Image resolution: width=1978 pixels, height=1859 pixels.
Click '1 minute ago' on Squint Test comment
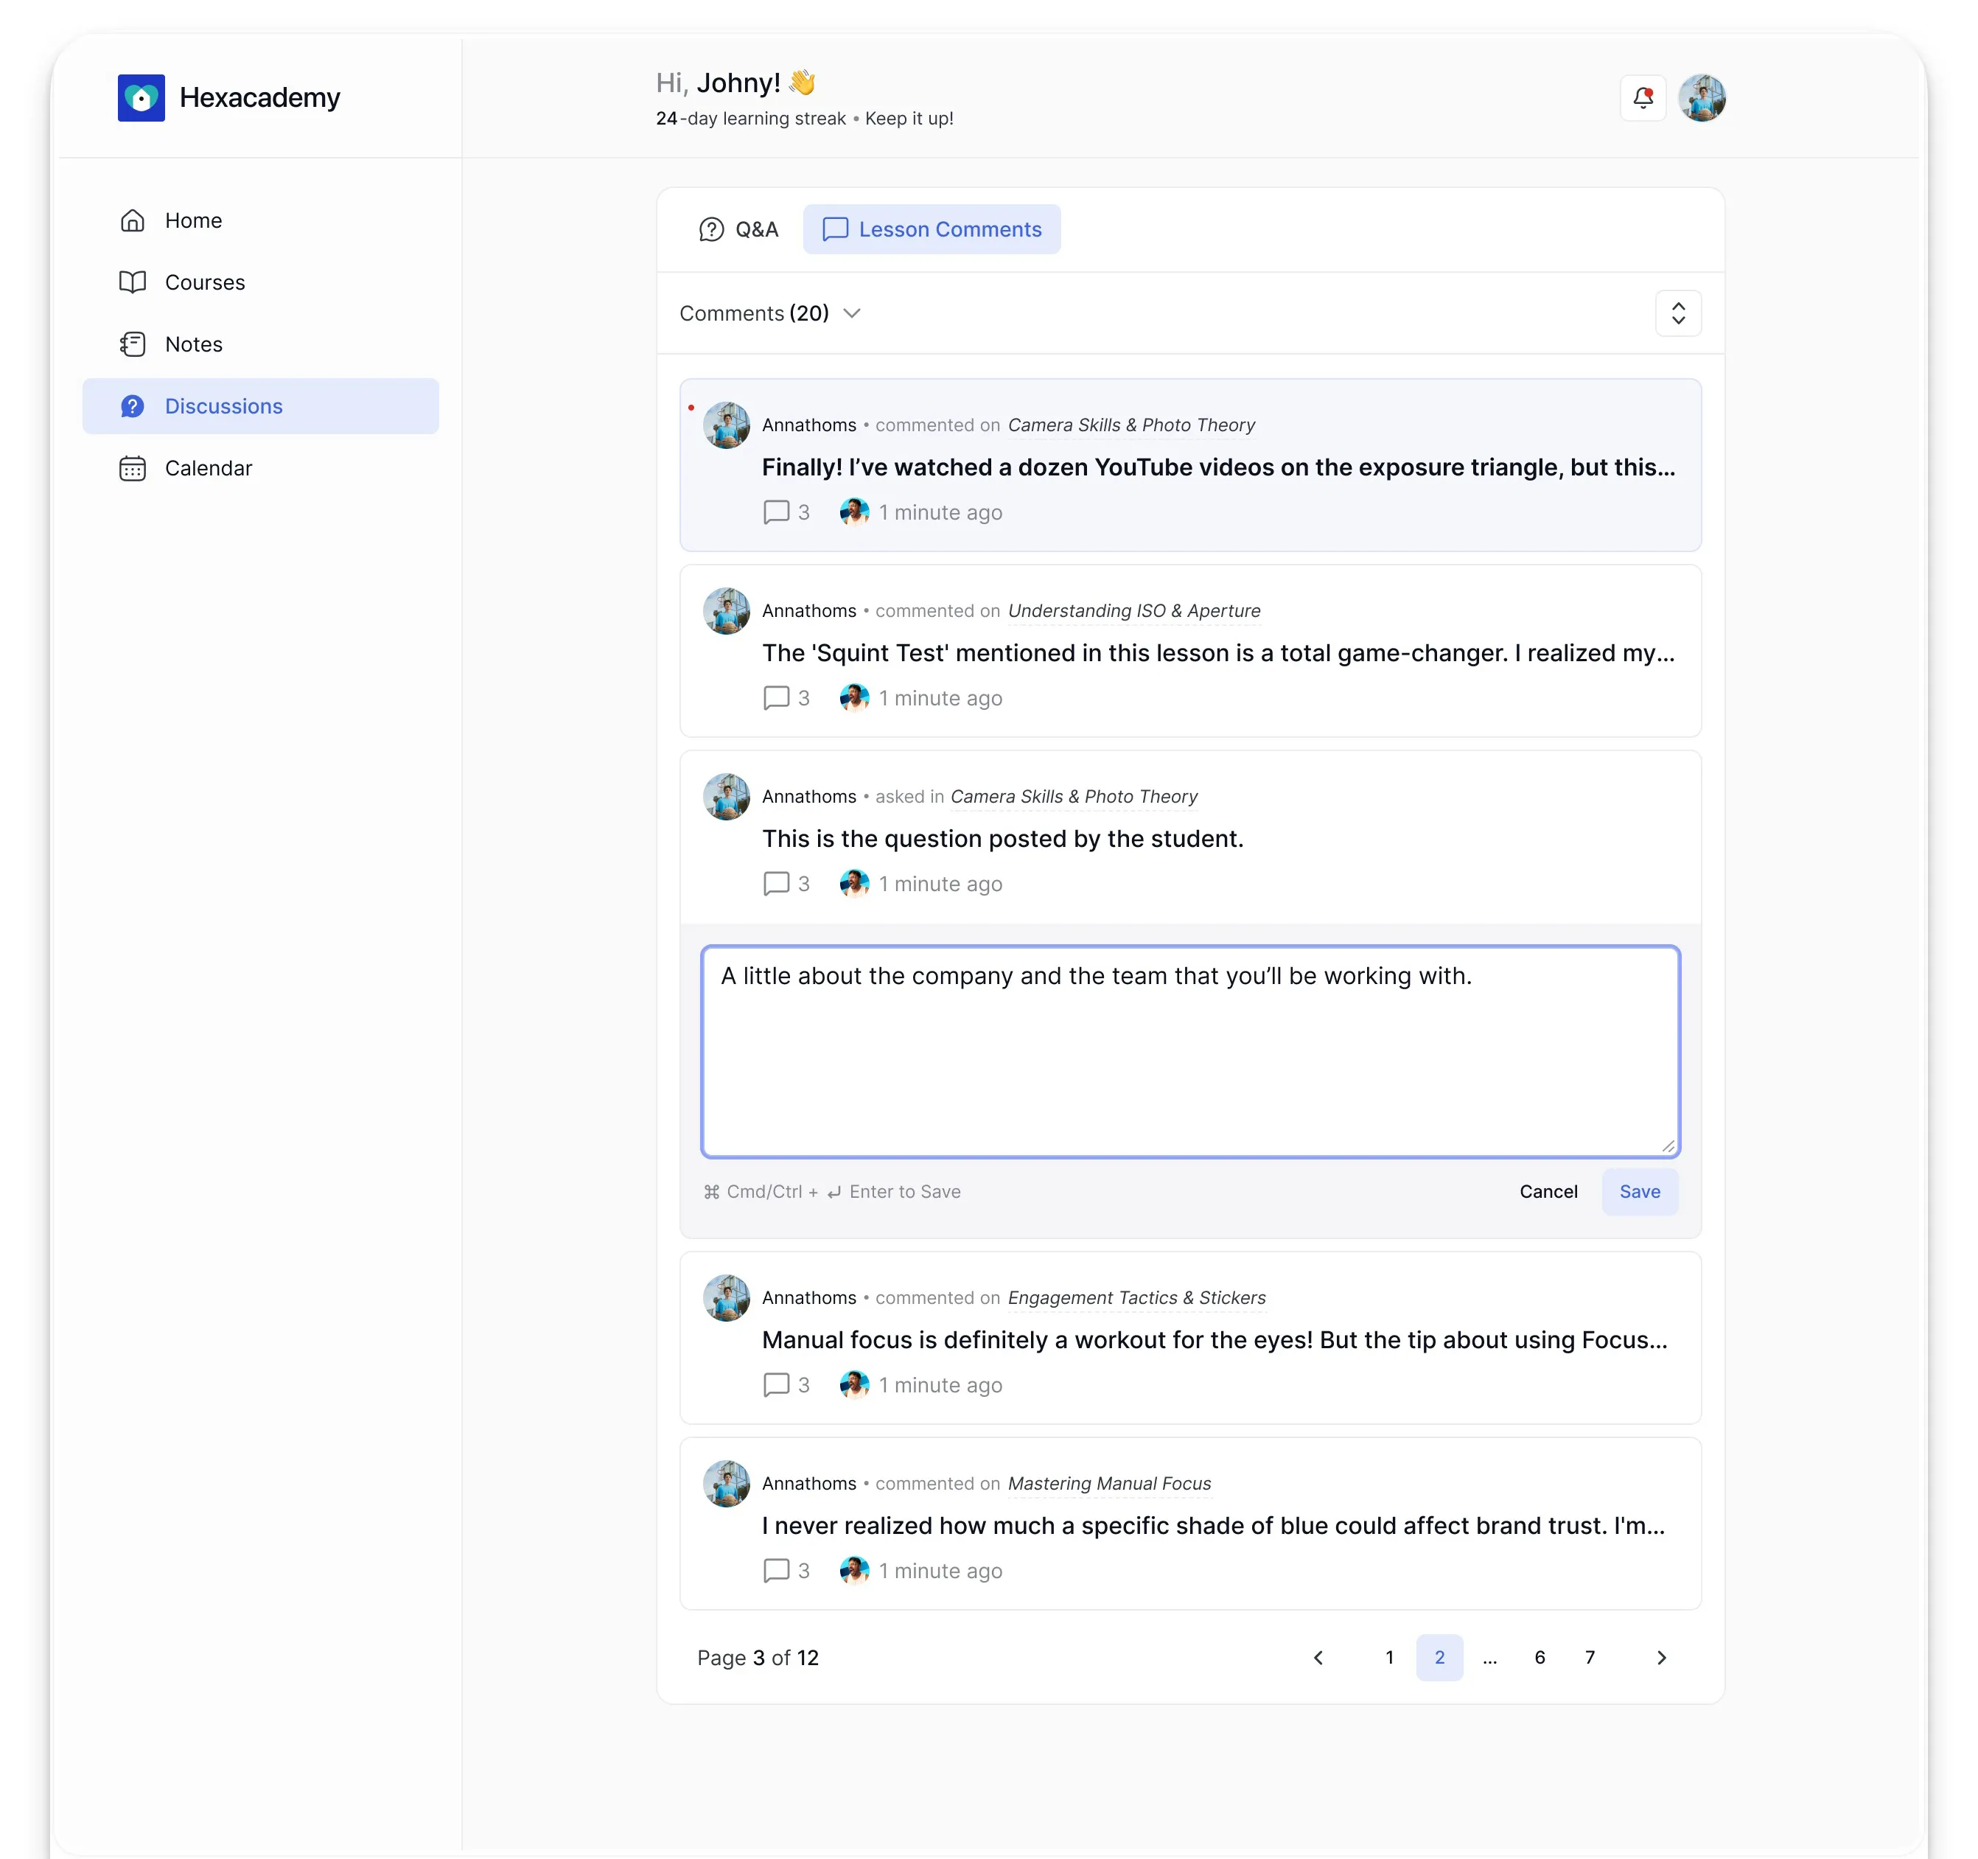(940, 697)
